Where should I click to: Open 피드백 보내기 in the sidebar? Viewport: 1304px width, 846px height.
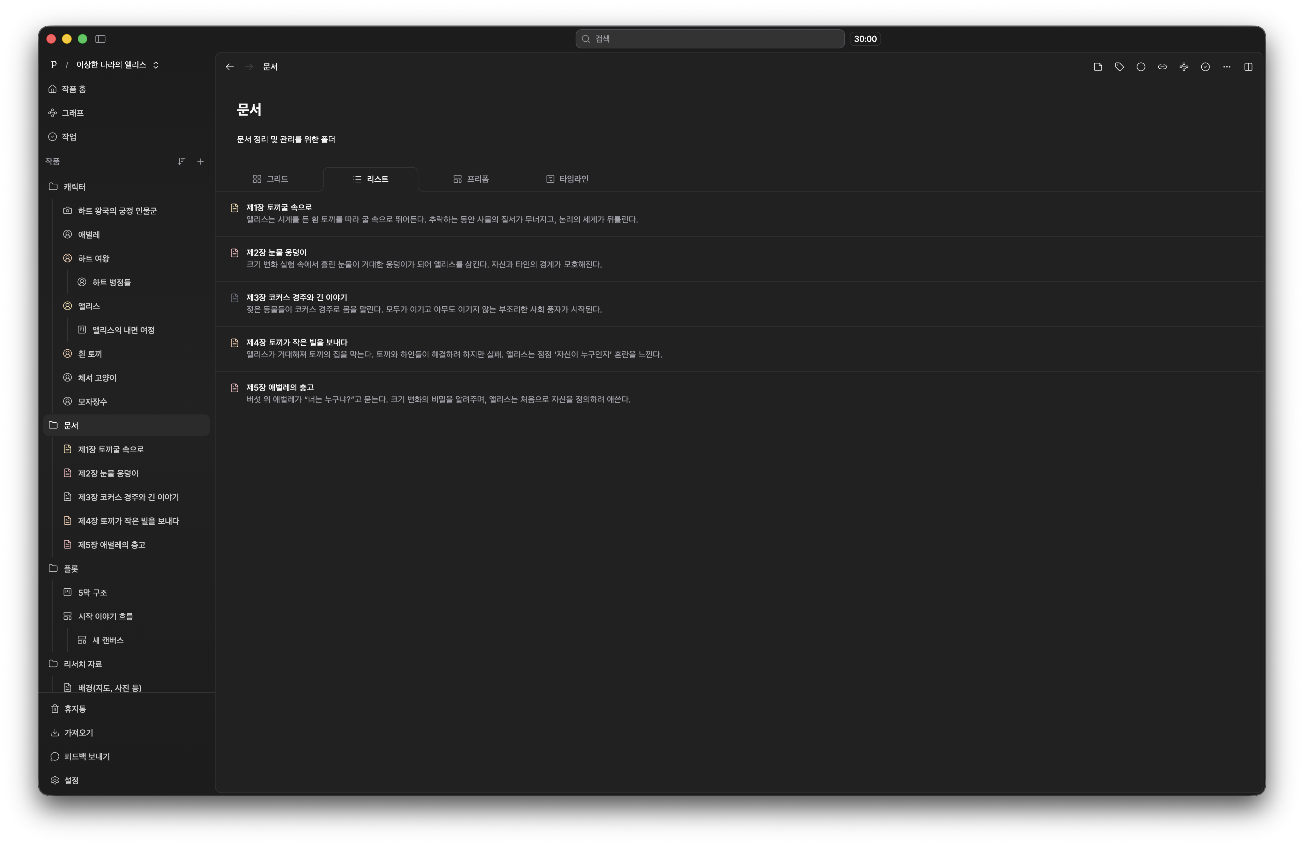(x=87, y=756)
